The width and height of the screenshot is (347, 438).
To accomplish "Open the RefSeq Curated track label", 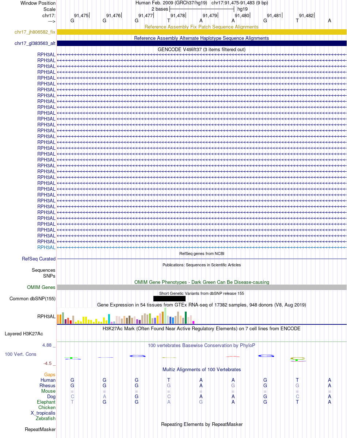I will coord(39,259).
